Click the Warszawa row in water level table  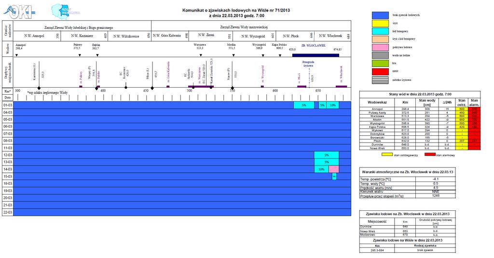[x=420, y=116]
